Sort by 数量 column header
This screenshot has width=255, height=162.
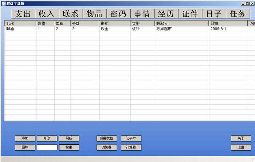pyautogui.click(x=45, y=23)
